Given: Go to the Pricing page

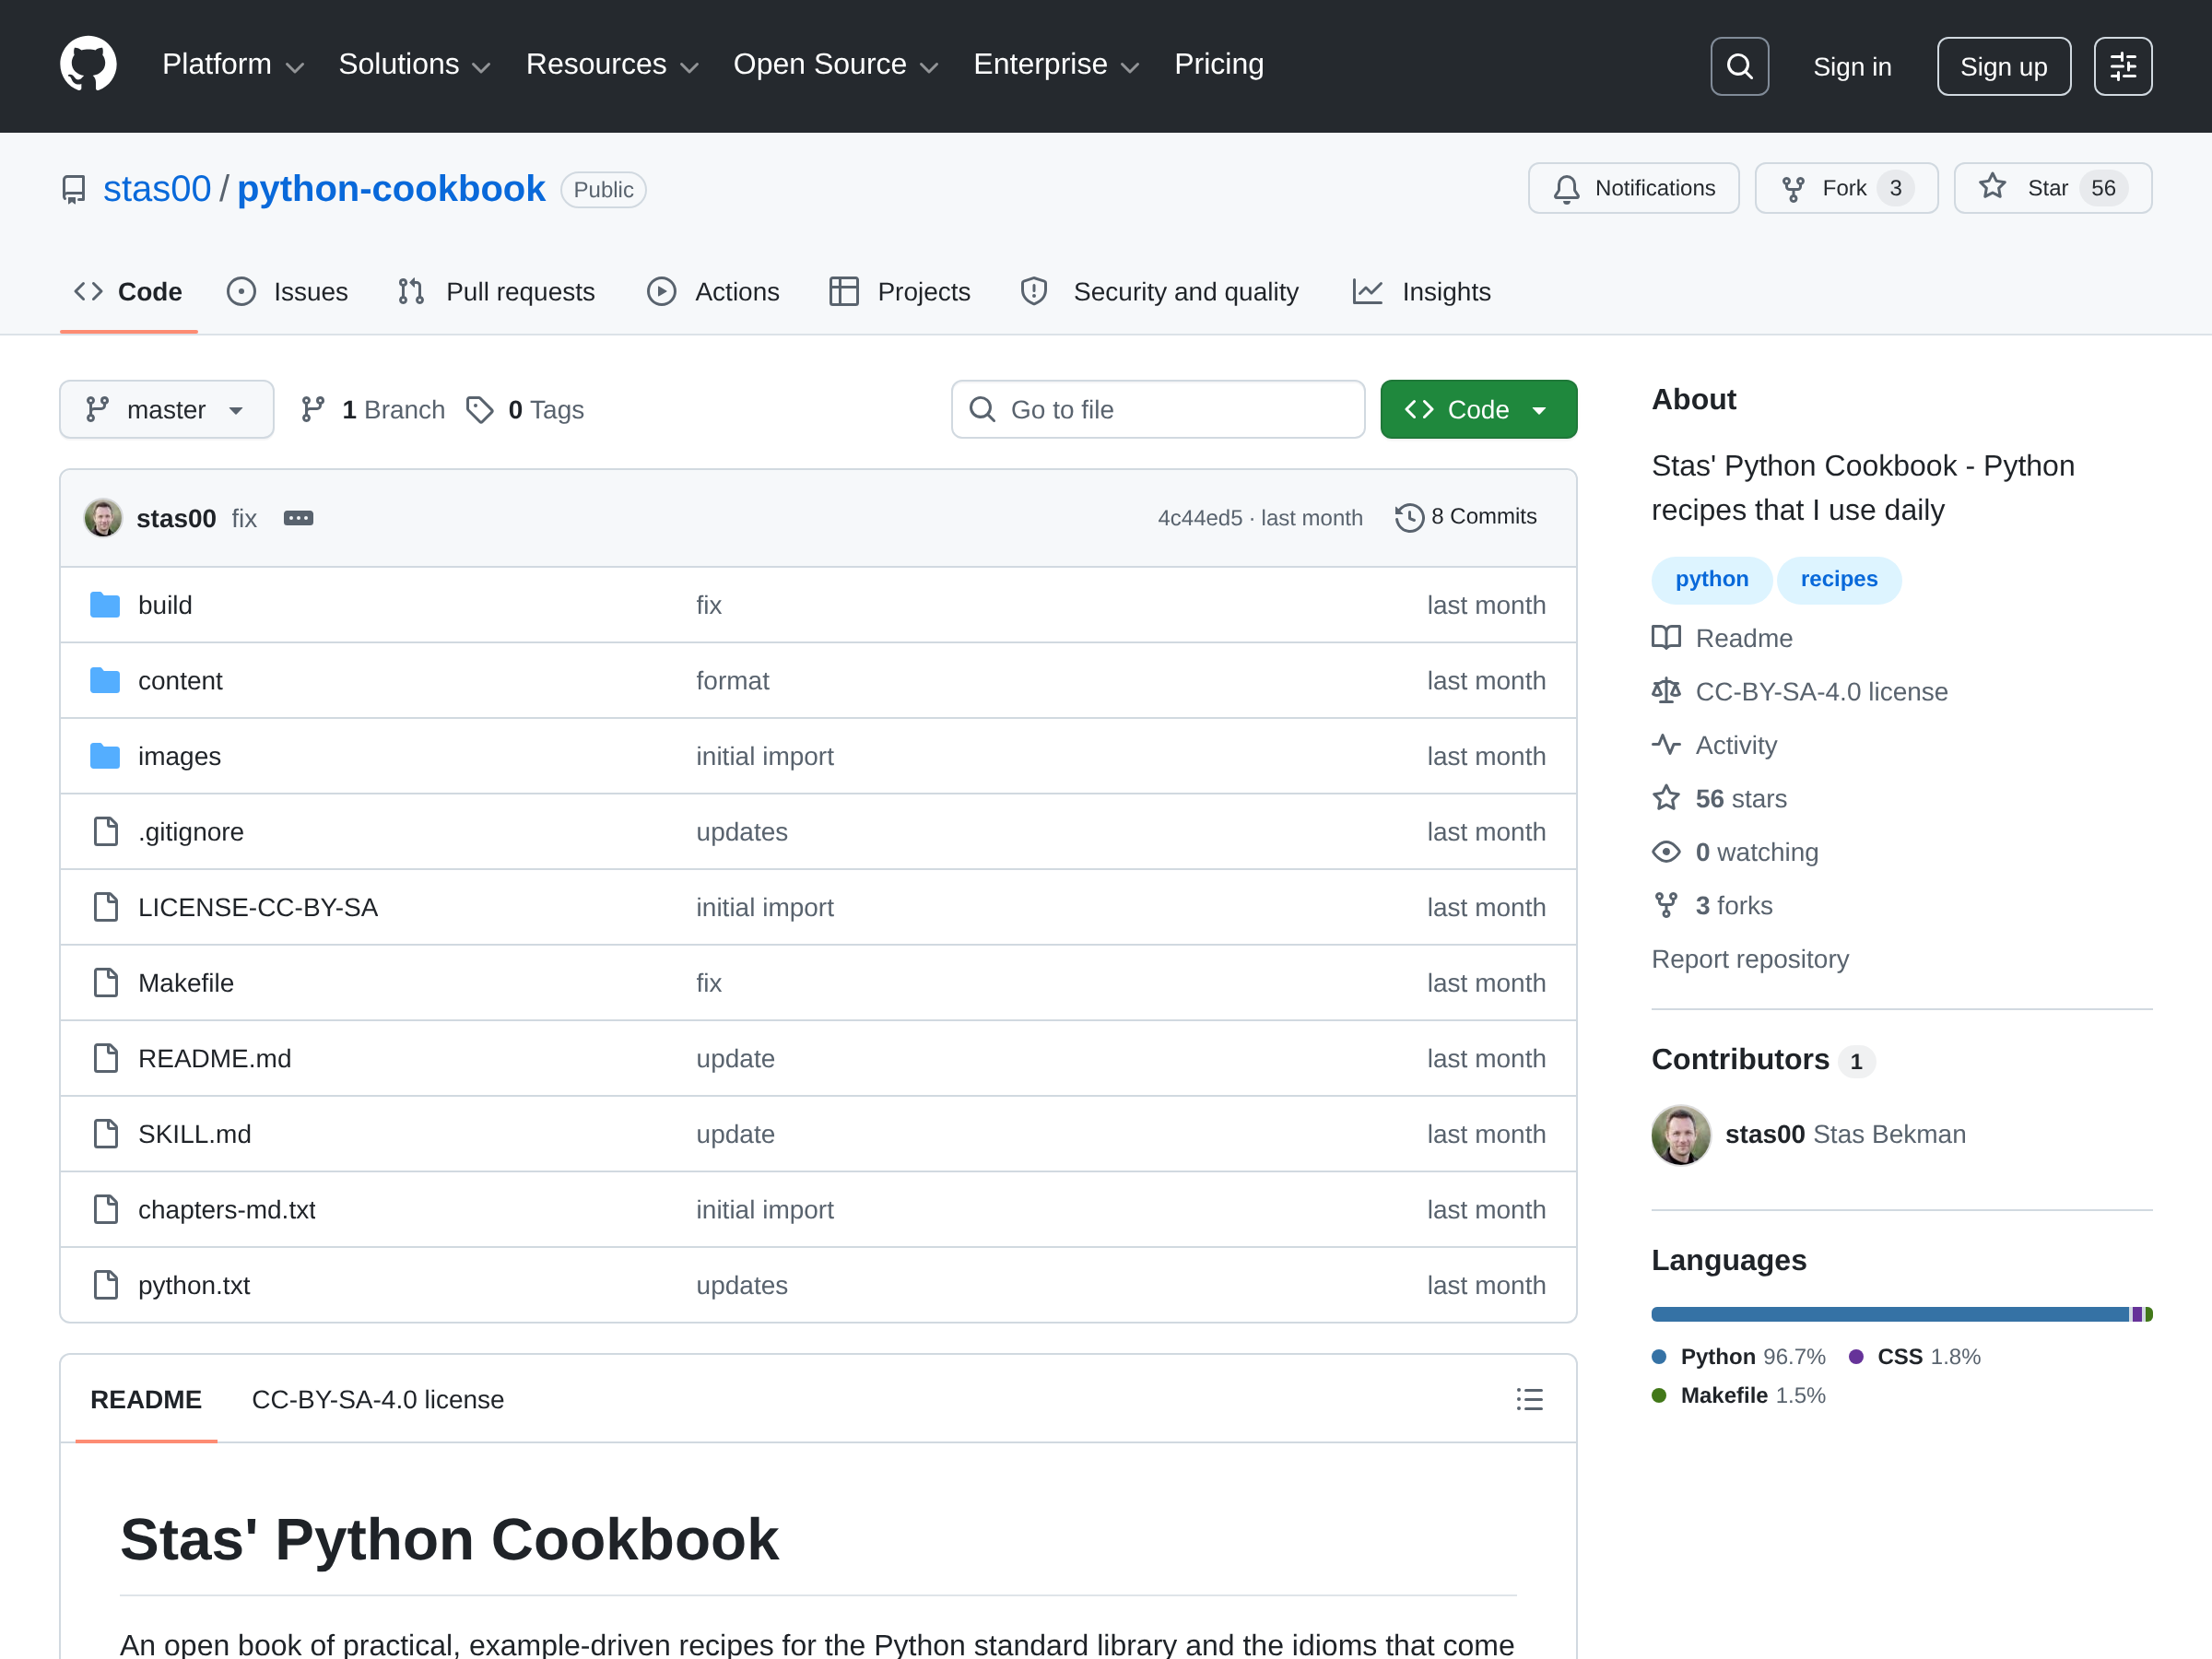Looking at the screenshot, I should coord(1218,65).
